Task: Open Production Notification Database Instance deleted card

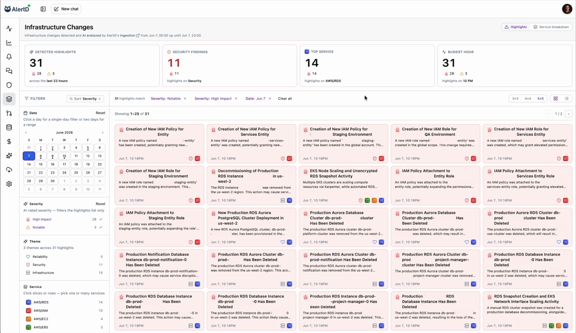Action: (x=160, y=269)
